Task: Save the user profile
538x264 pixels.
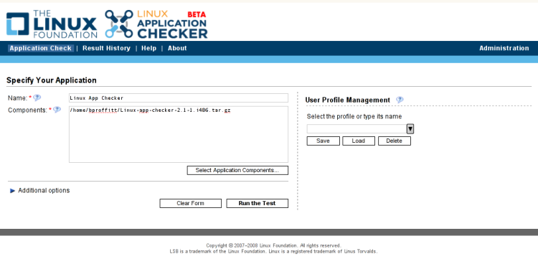Action: point(323,141)
